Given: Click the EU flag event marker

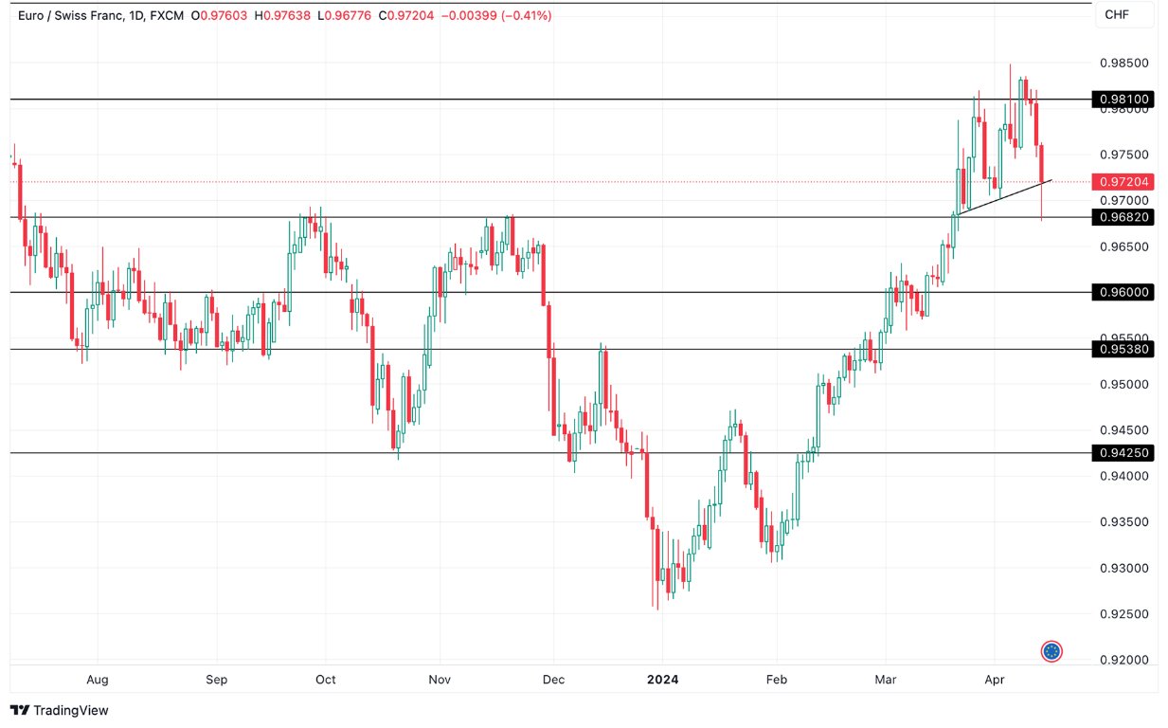Looking at the screenshot, I should click(1052, 651).
